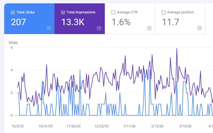Uncheck the Total clicks checkbox
Screen dimensions: 213x133
coord(13,13)
